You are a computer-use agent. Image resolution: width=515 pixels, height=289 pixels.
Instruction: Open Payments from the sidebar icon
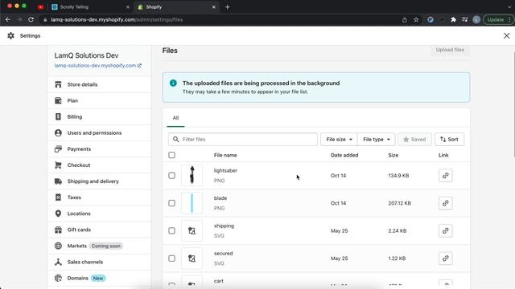coord(58,149)
